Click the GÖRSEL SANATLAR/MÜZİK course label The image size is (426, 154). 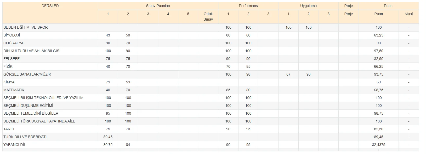[x=27, y=74]
